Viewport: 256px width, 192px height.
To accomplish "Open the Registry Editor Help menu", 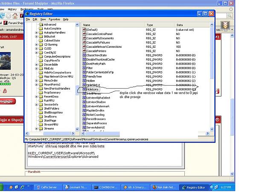I will [66, 19].
